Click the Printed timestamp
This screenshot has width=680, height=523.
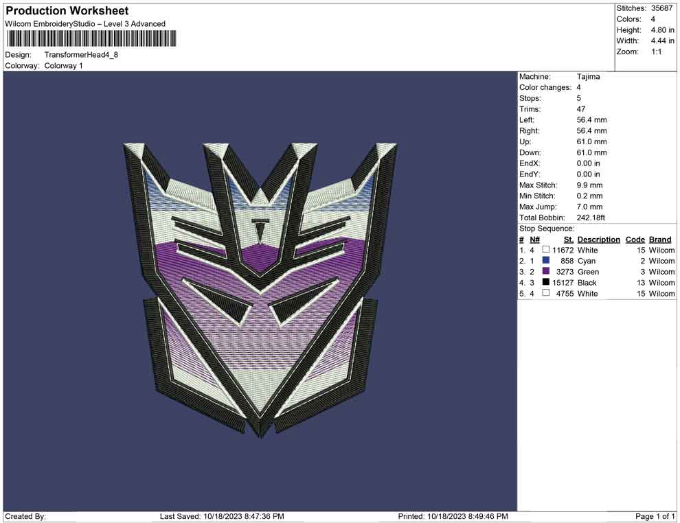[x=453, y=516]
